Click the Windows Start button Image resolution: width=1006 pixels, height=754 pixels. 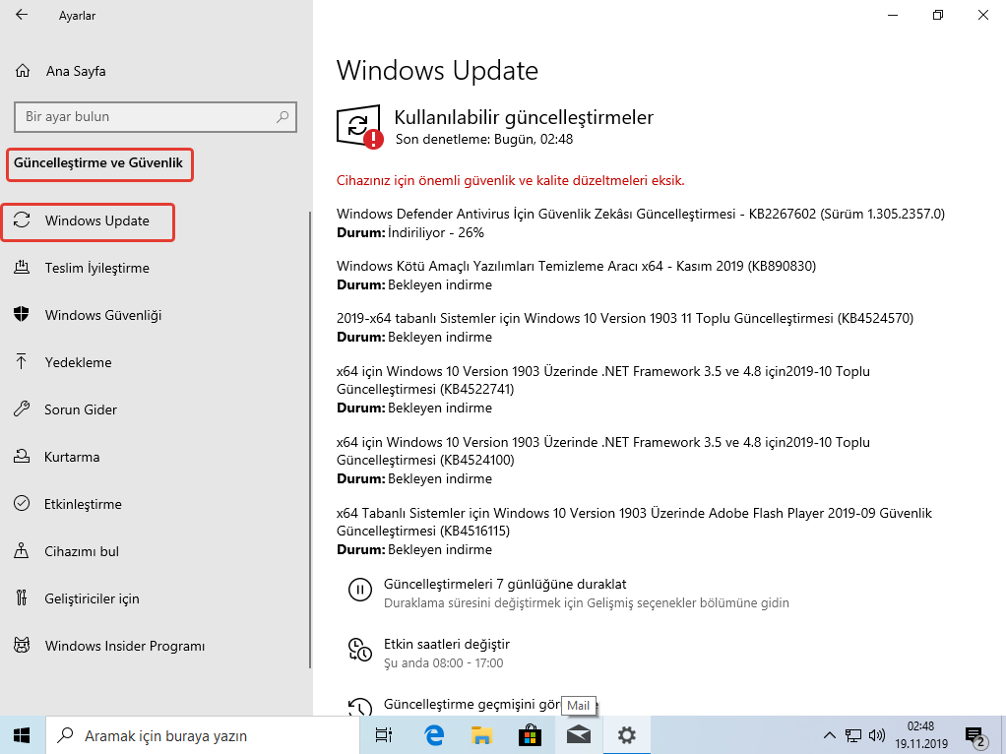coord(22,735)
